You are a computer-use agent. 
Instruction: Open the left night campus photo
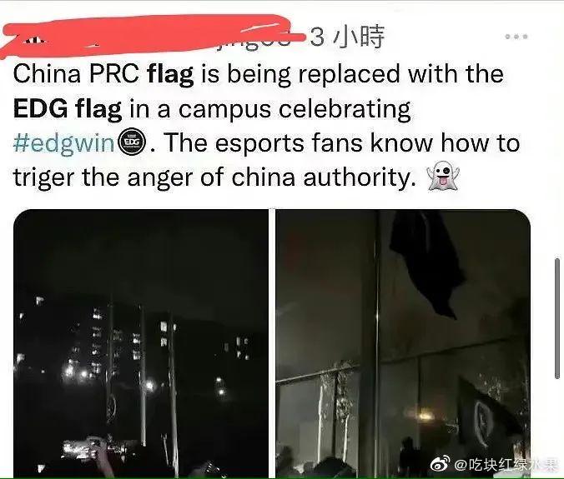(x=141, y=343)
